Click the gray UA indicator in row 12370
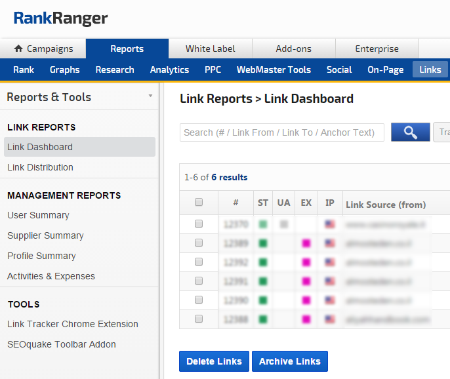The width and height of the screenshot is (450, 379). click(x=284, y=224)
